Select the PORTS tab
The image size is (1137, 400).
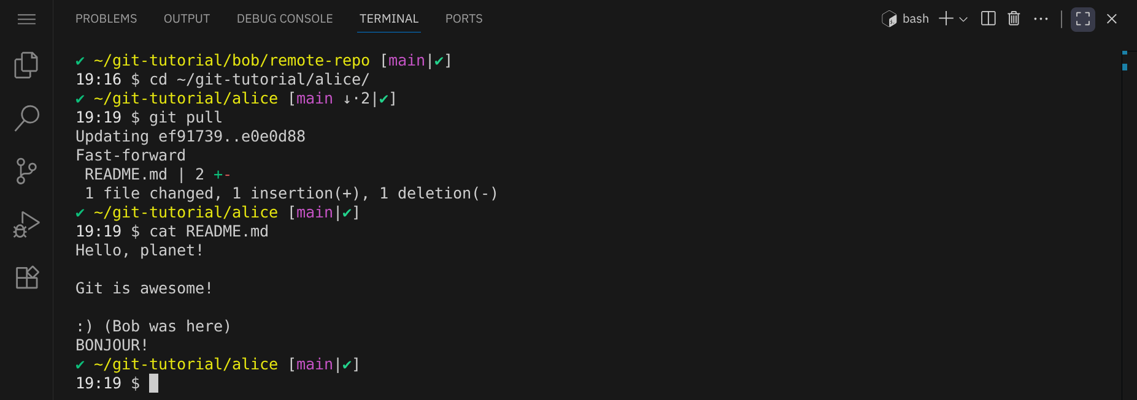[464, 19]
